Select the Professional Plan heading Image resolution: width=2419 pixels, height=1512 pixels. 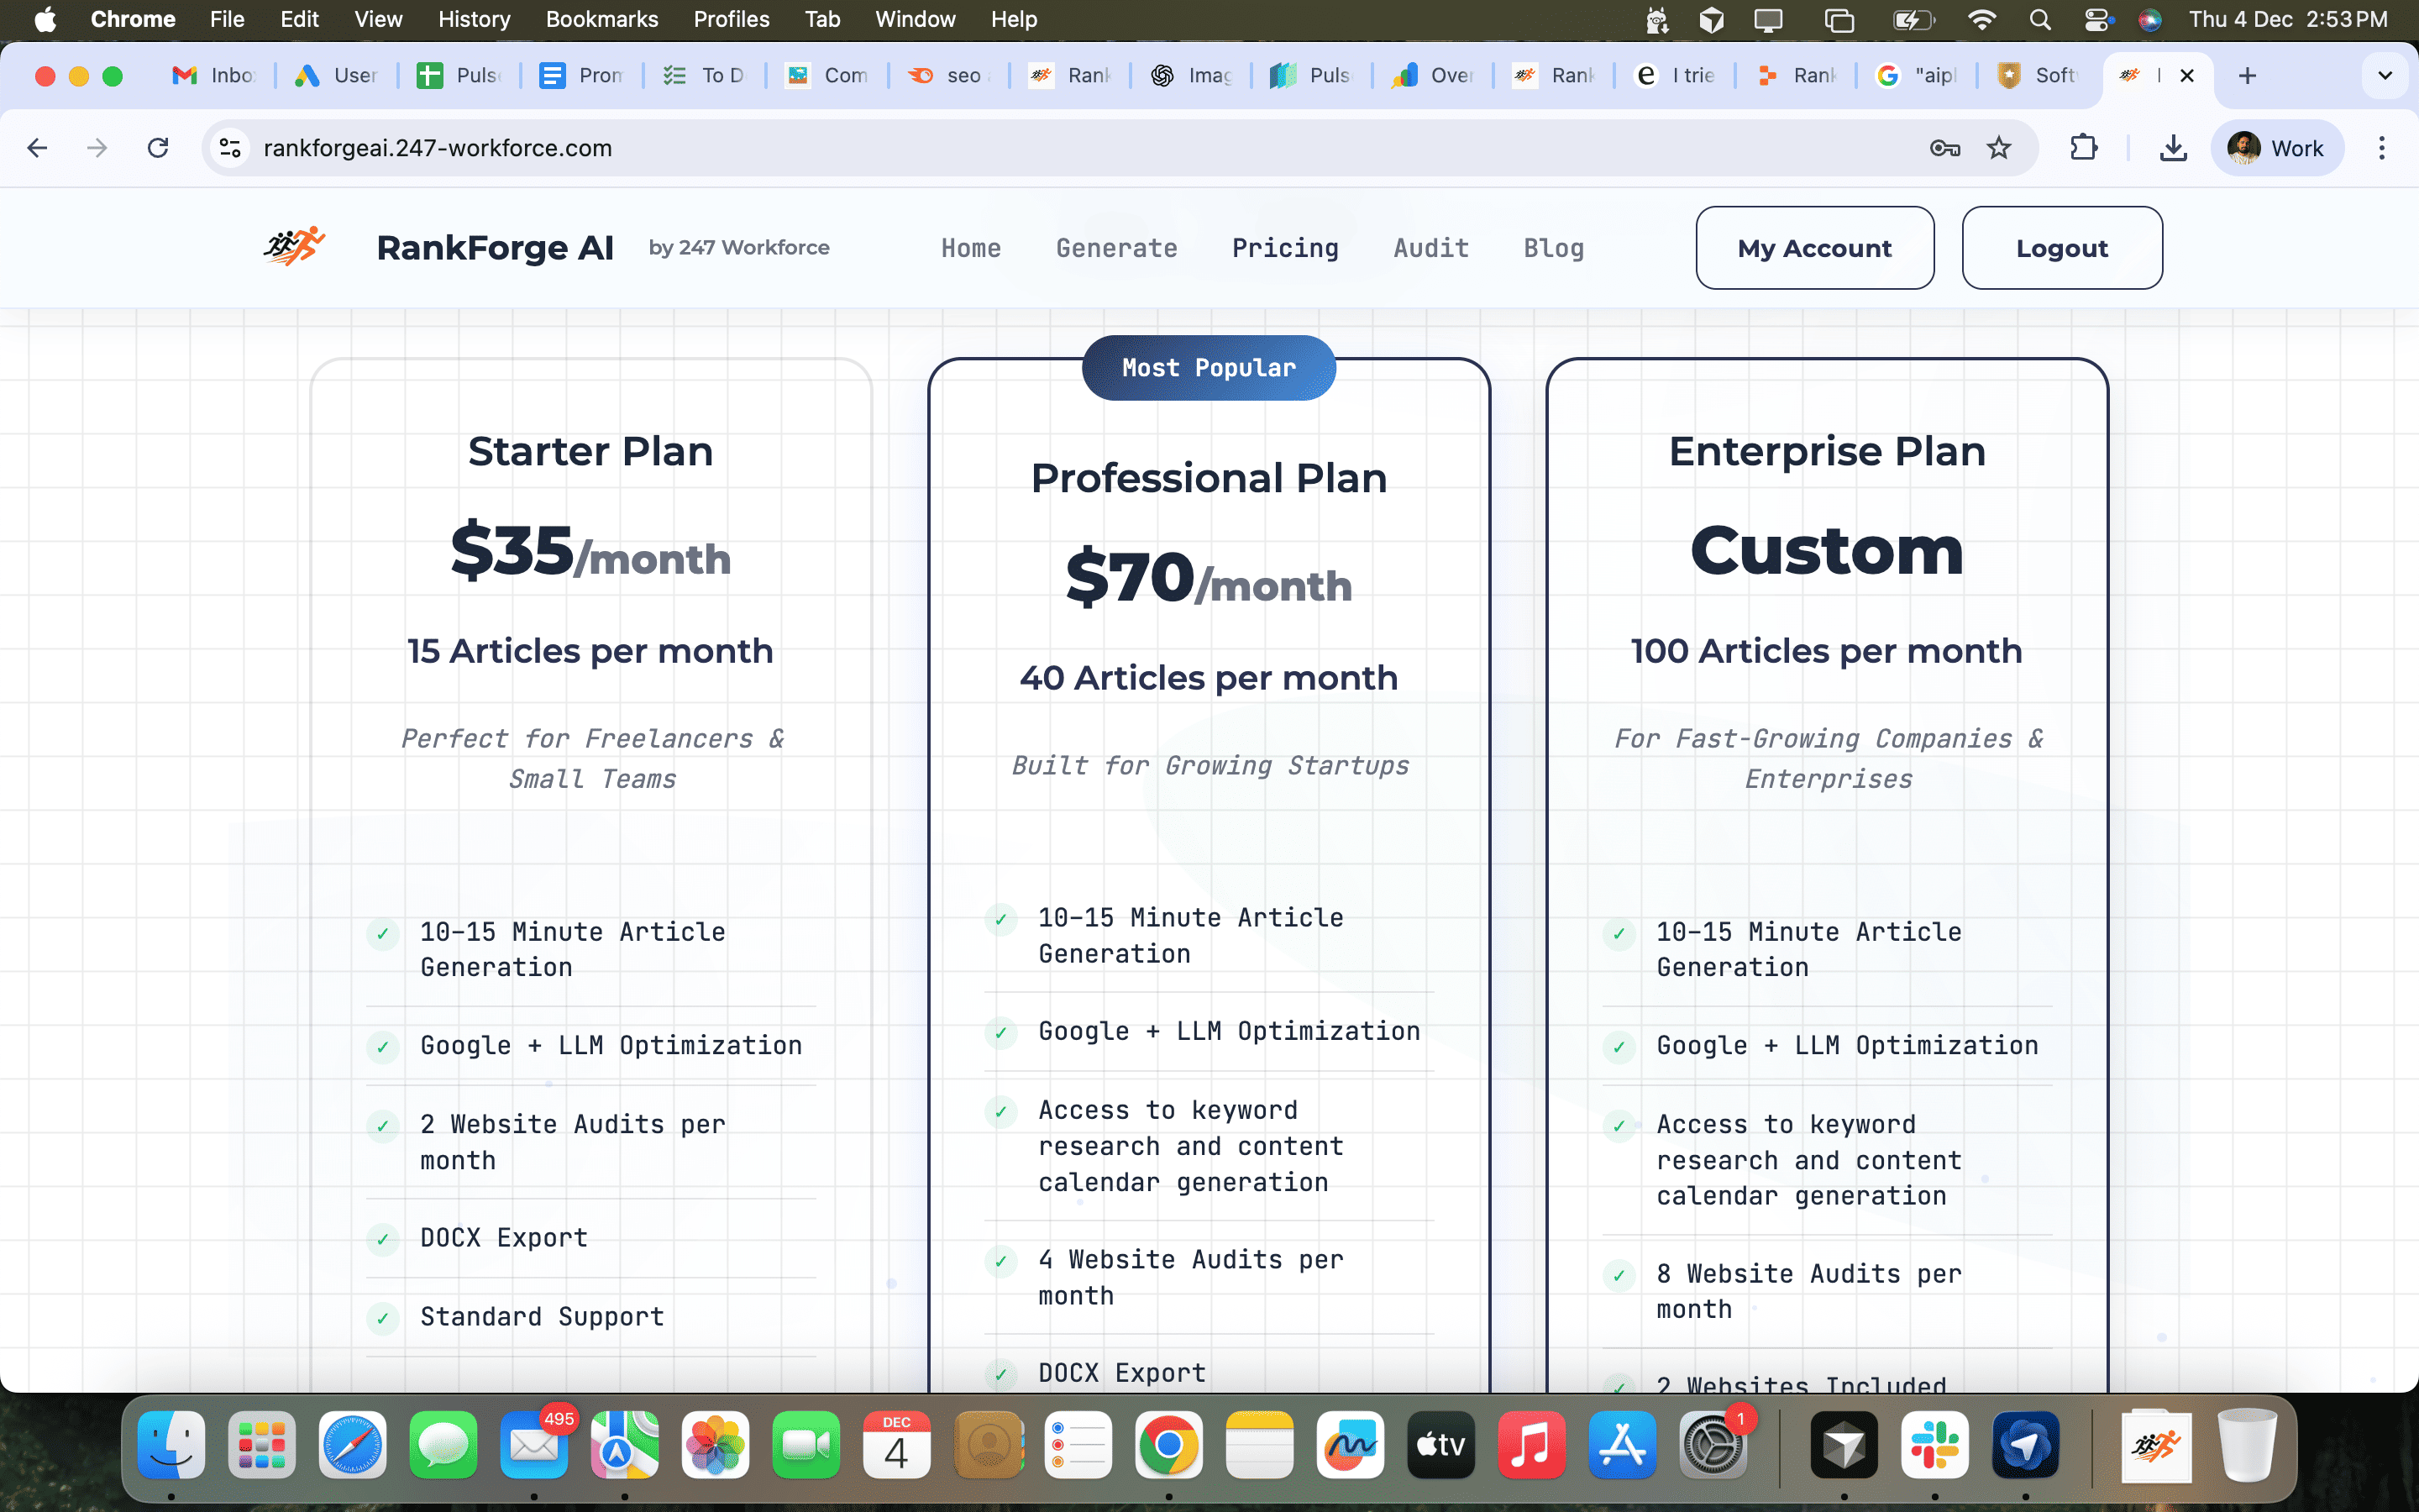(1209, 478)
